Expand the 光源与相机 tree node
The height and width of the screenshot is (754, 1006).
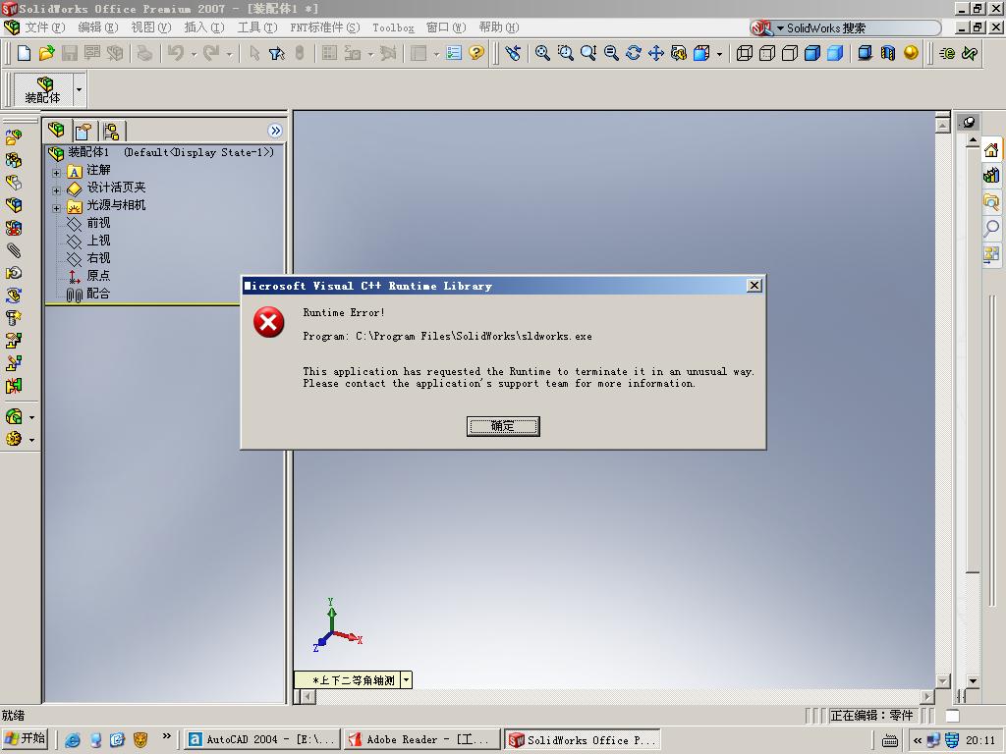click(x=56, y=208)
